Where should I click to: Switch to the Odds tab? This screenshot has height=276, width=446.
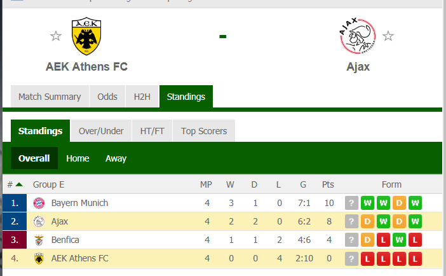coord(107,97)
